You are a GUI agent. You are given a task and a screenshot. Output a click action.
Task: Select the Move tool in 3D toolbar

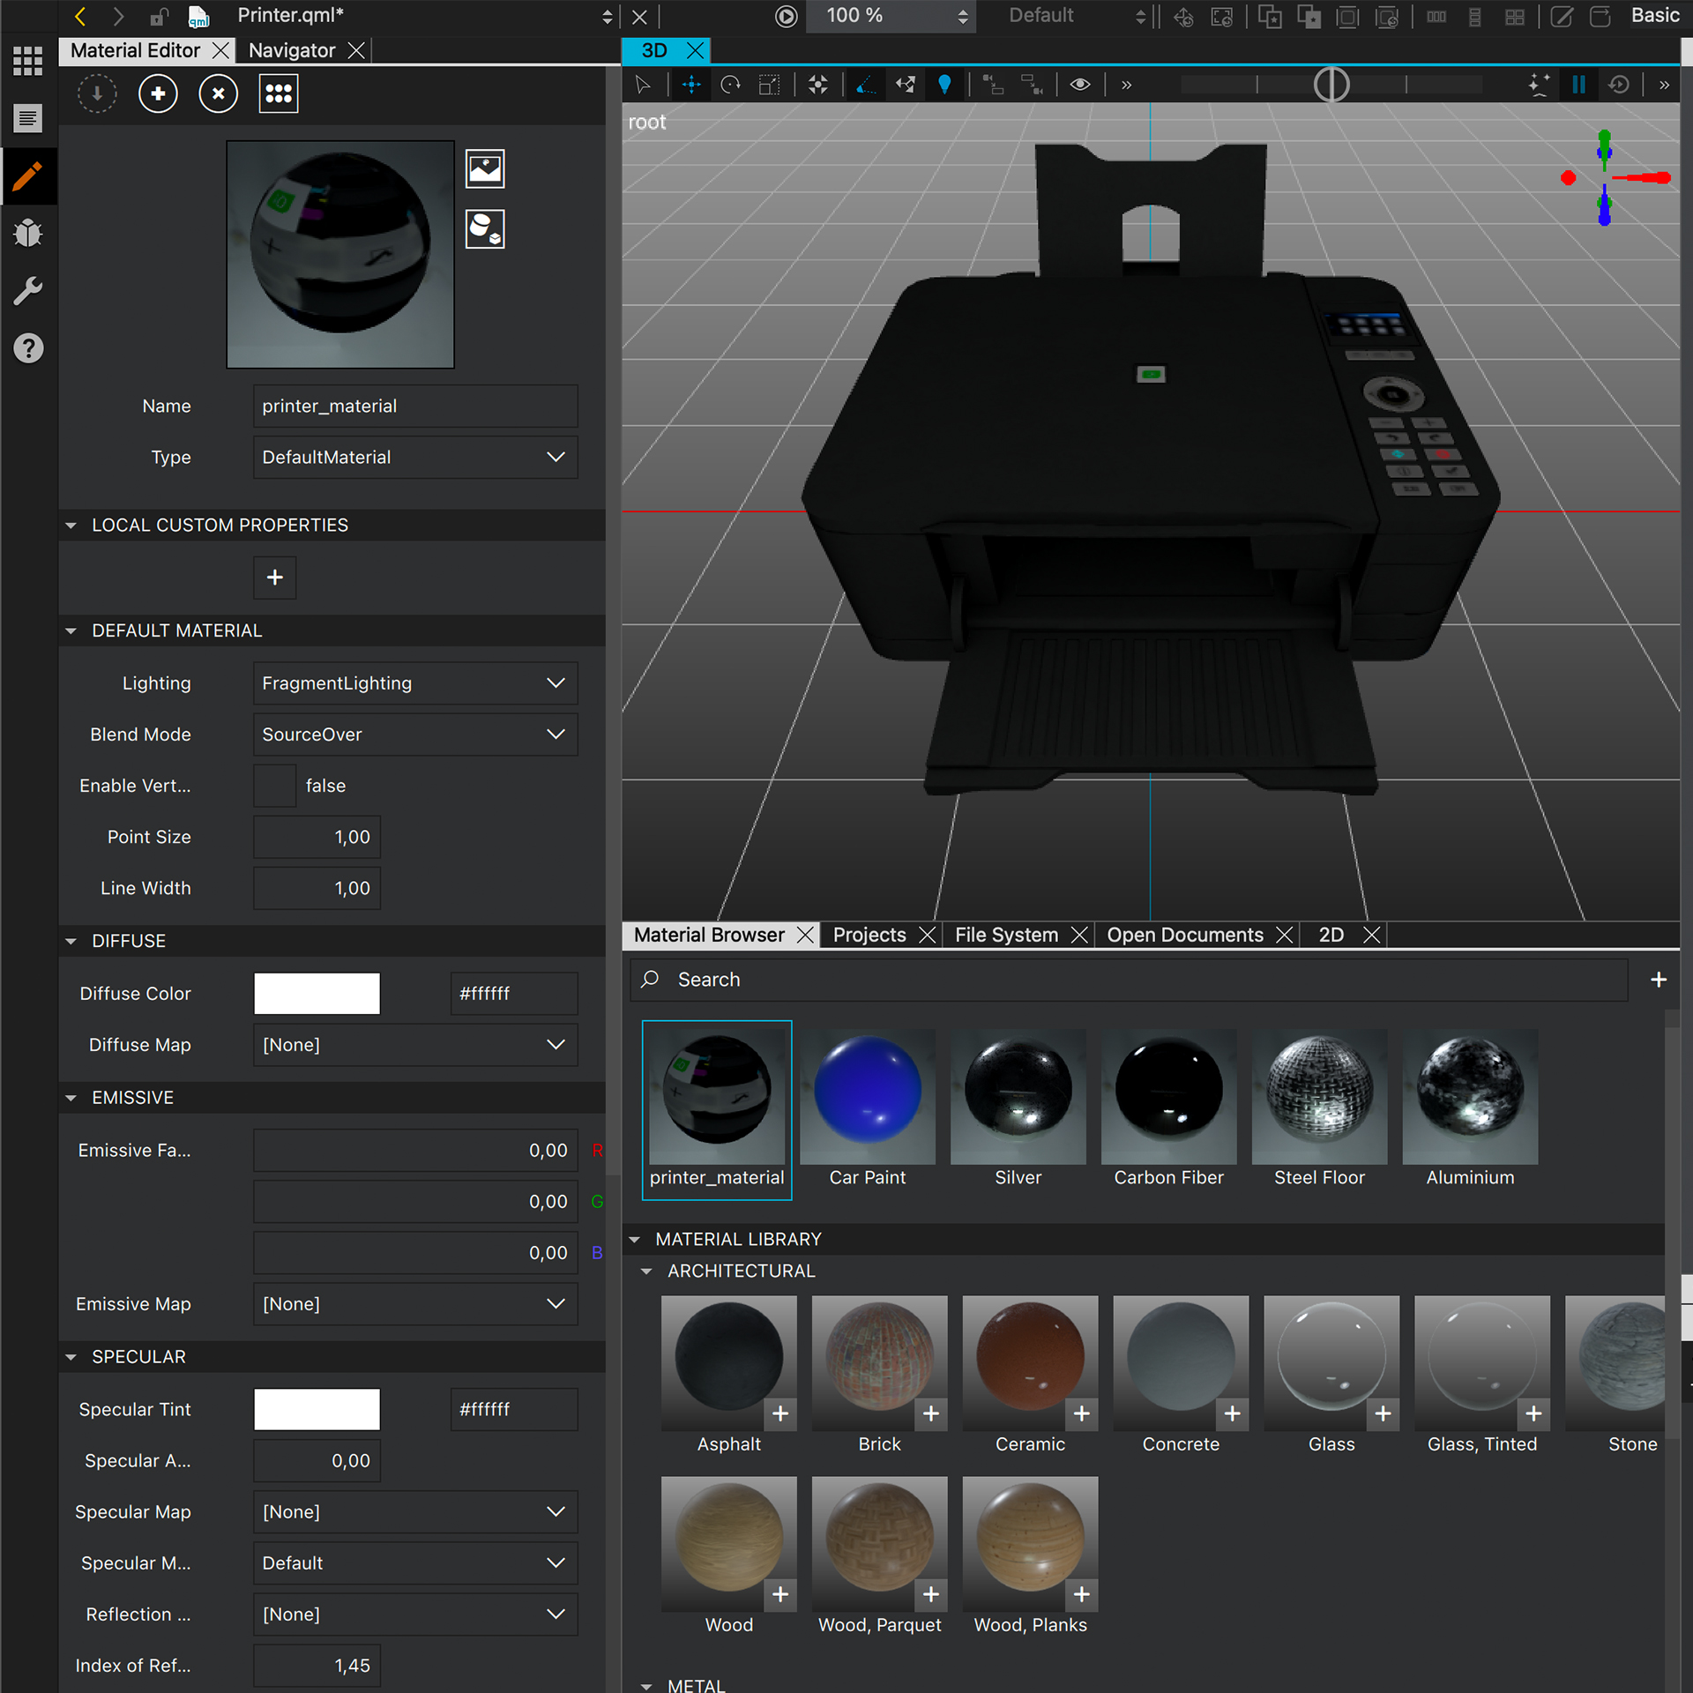(691, 85)
